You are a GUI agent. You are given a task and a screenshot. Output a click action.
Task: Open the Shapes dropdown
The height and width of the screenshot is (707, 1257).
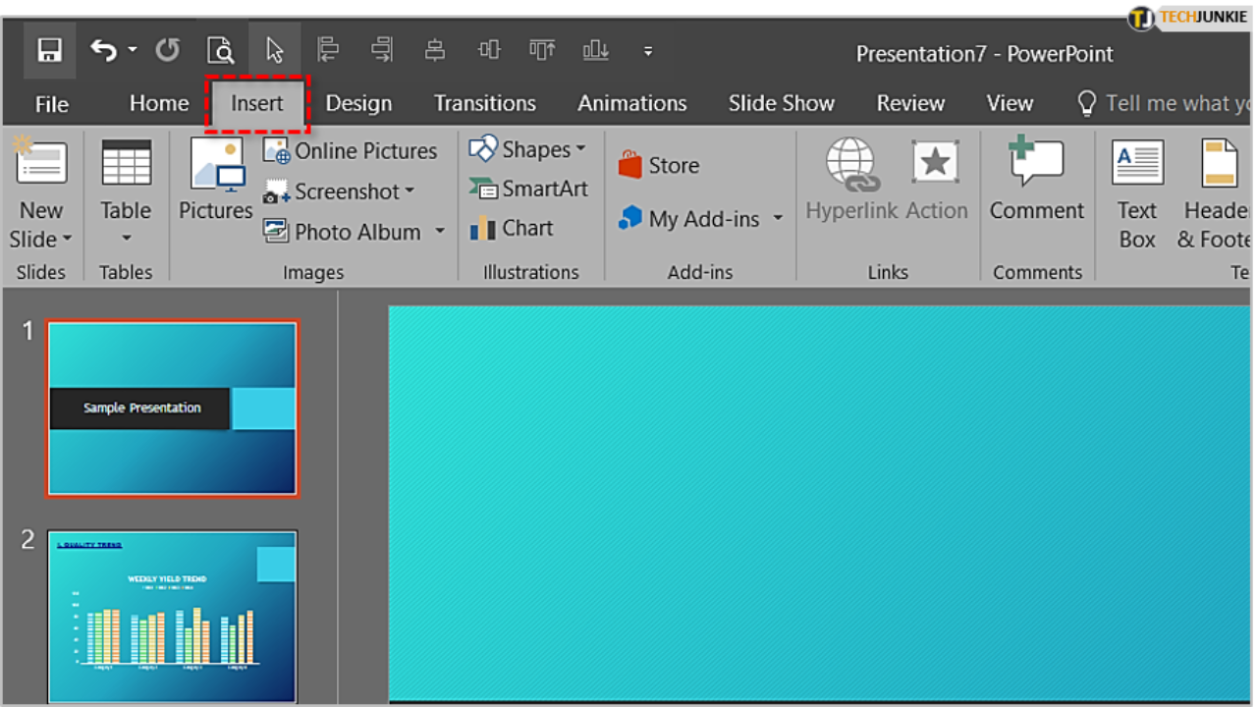[528, 149]
